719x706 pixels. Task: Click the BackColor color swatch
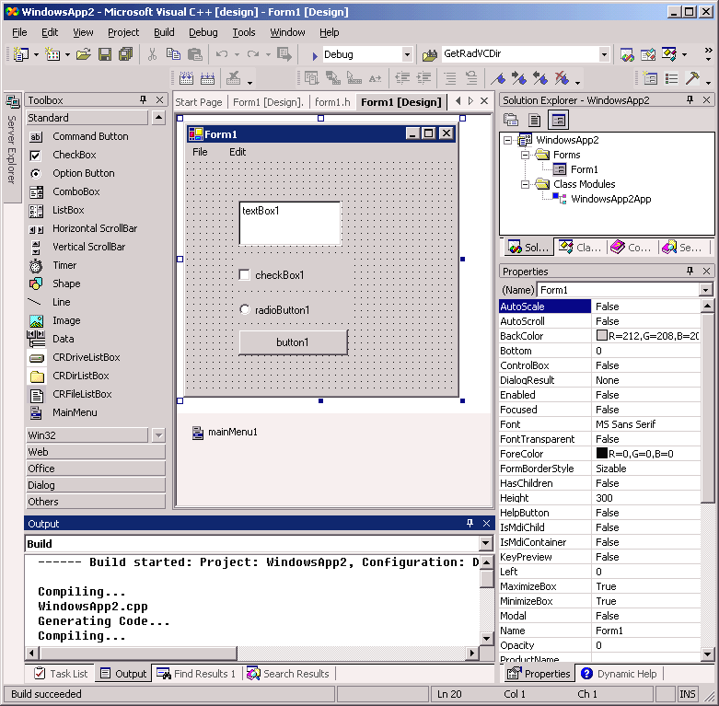tap(601, 336)
